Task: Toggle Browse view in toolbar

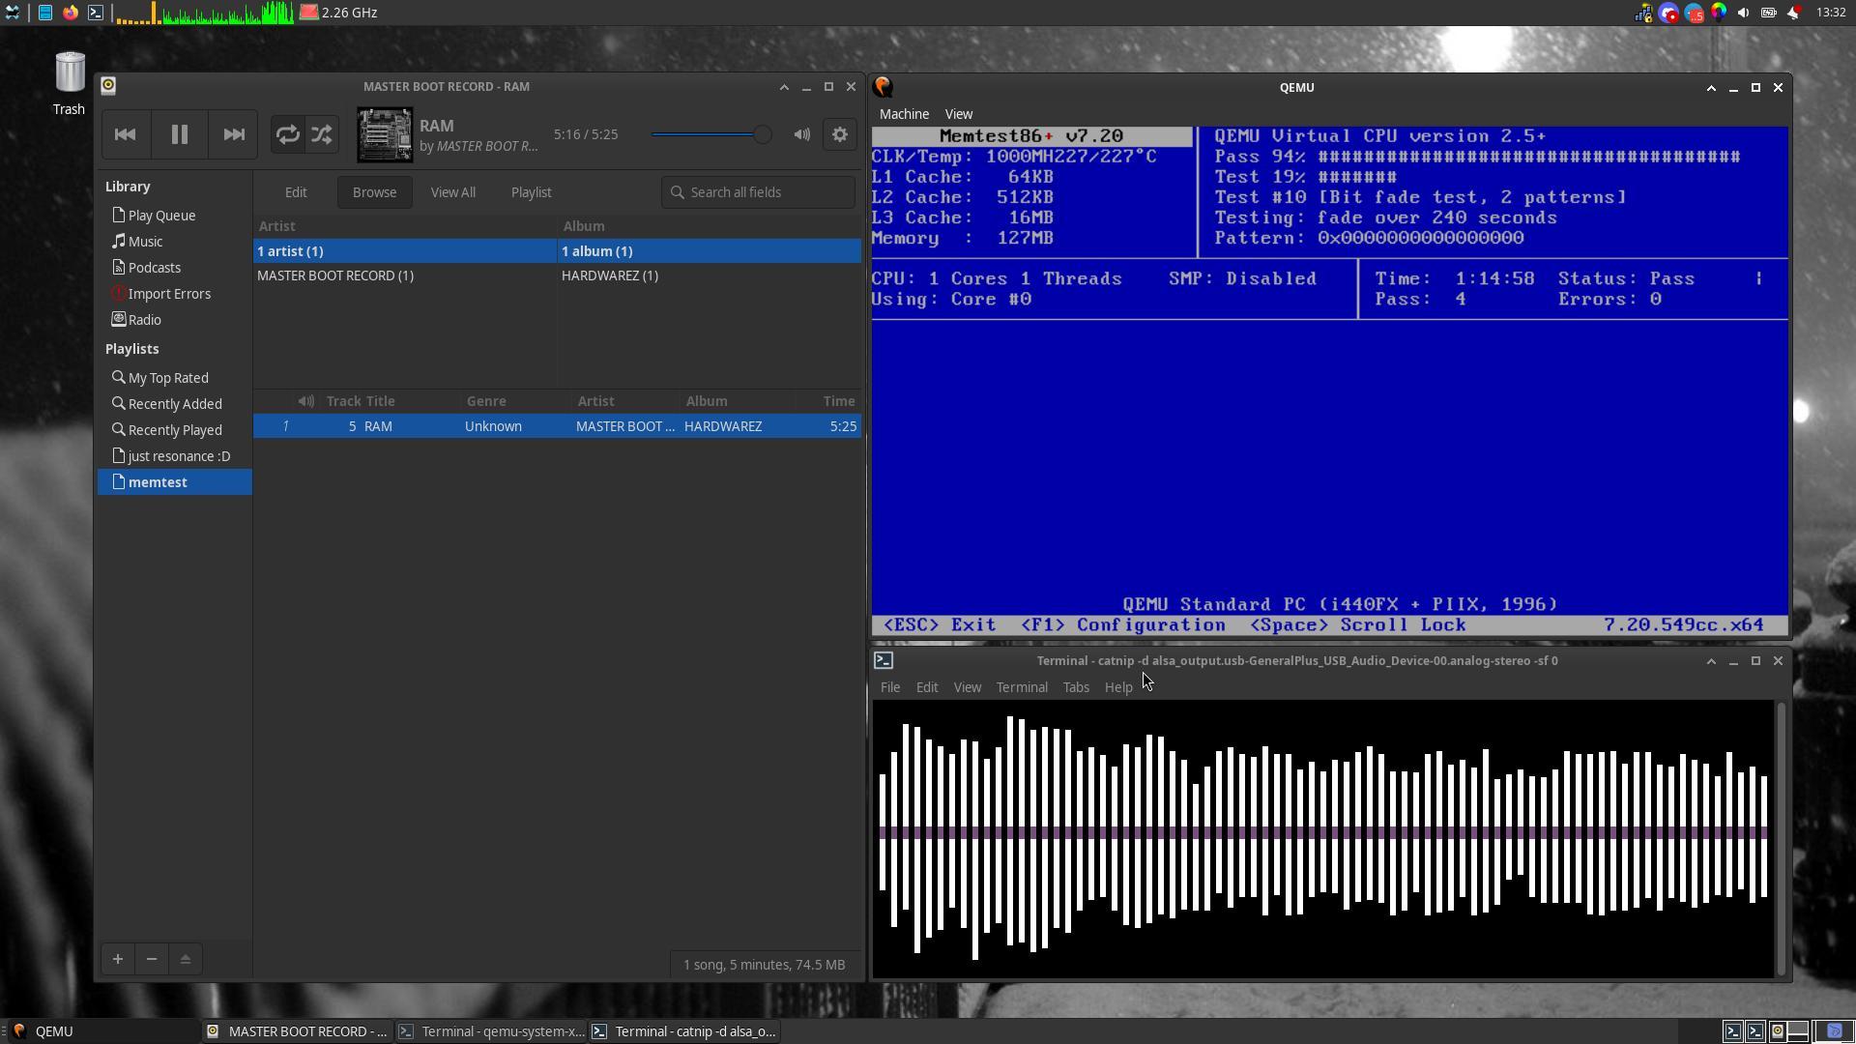Action: [374, 192]
